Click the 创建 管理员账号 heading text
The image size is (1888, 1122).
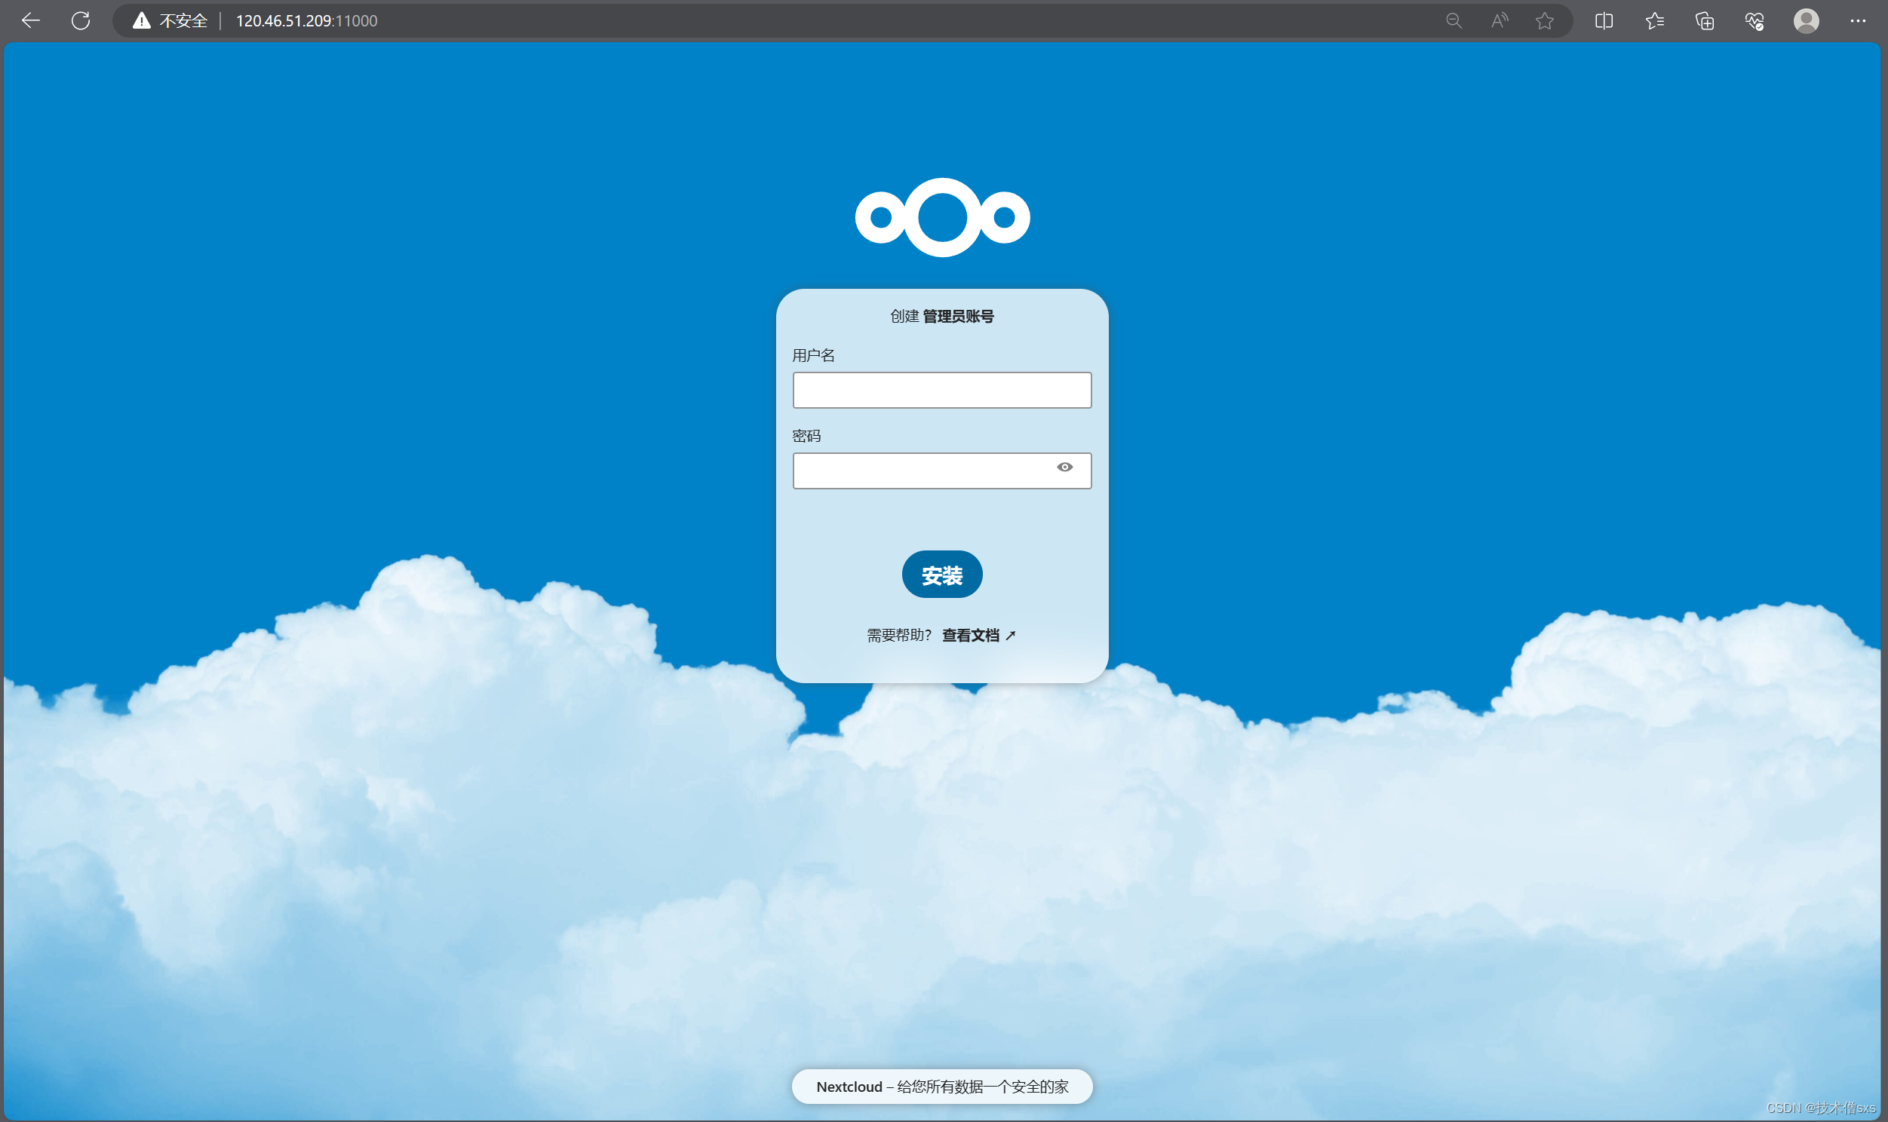click(x=942, y=316)
